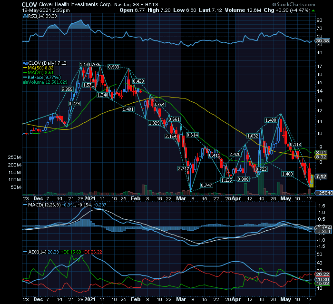Click the 1.340 retrace ratio label
Screen dimensions: 333x304
(x=103, y=95)
